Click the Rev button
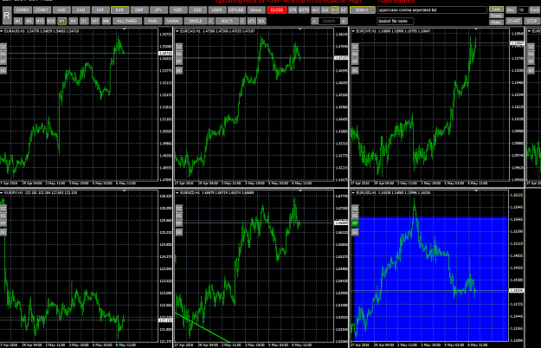 511,10
